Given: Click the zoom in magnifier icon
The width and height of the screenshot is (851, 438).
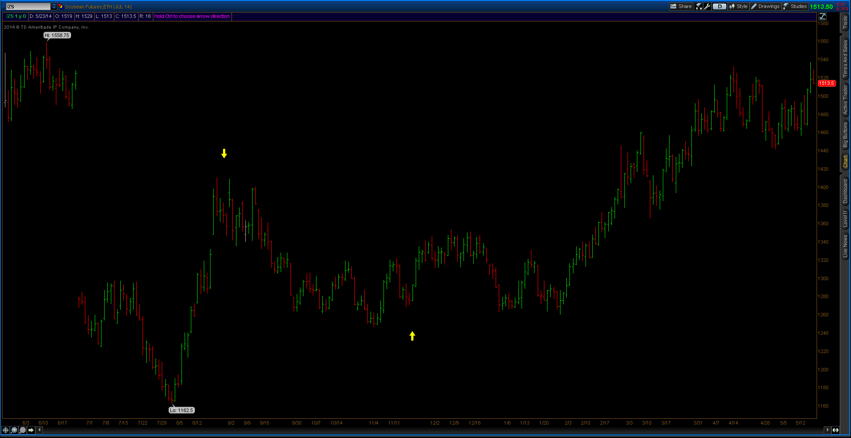Looking at the screenshot, I should (x=14, y=430).
